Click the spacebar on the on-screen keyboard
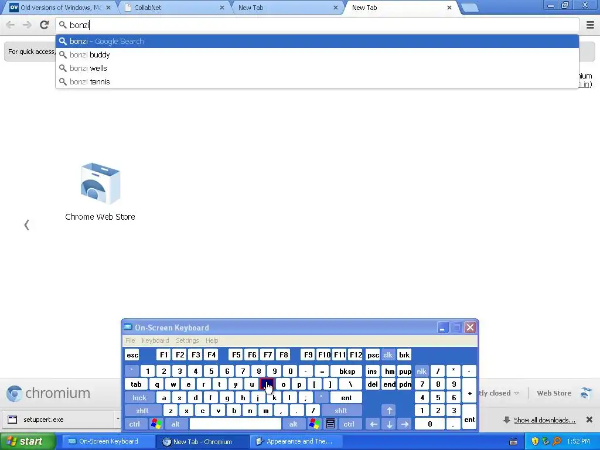The image size is (600, 450). click(236, 424)
